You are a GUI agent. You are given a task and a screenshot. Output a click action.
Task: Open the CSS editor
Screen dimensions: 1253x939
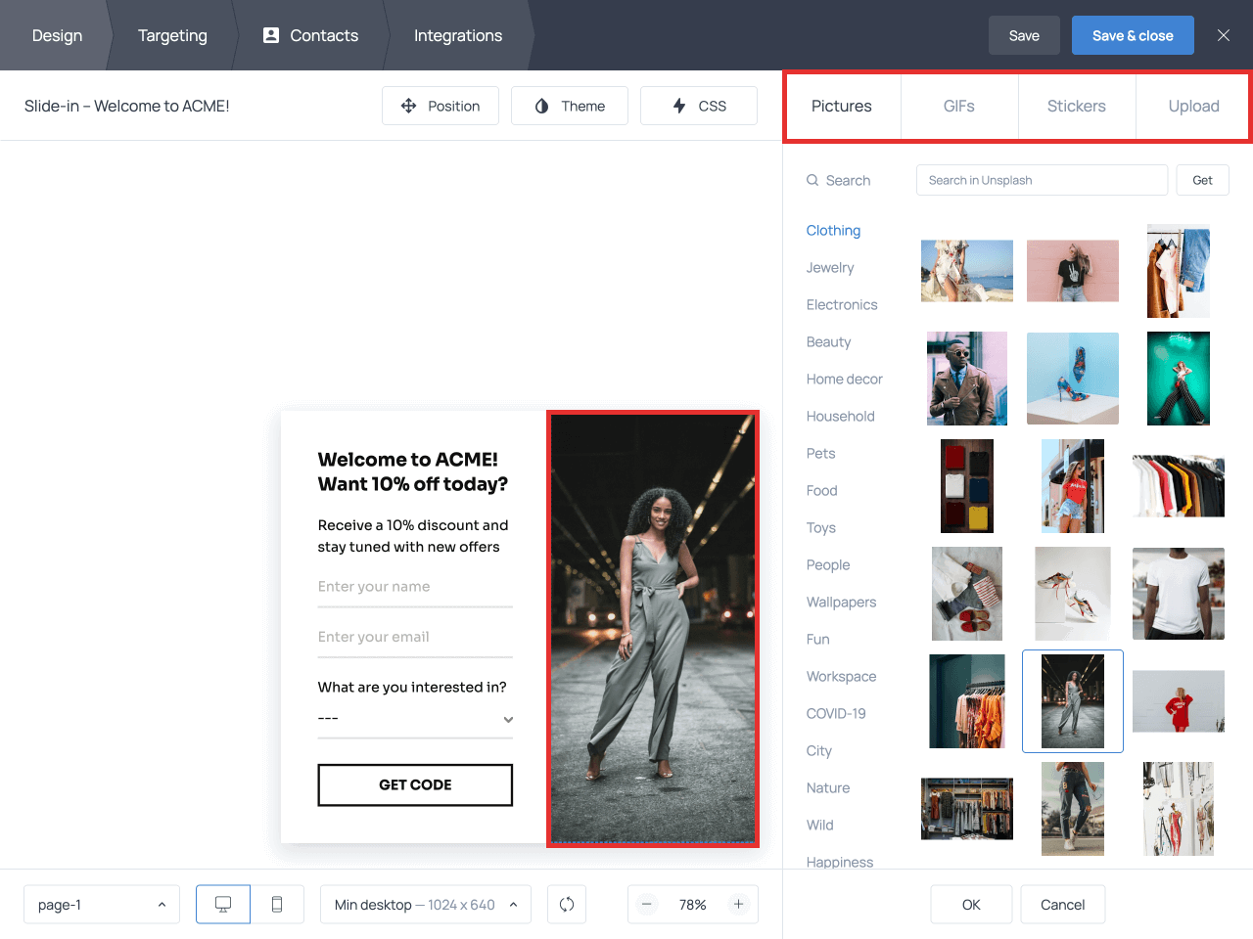698,106
